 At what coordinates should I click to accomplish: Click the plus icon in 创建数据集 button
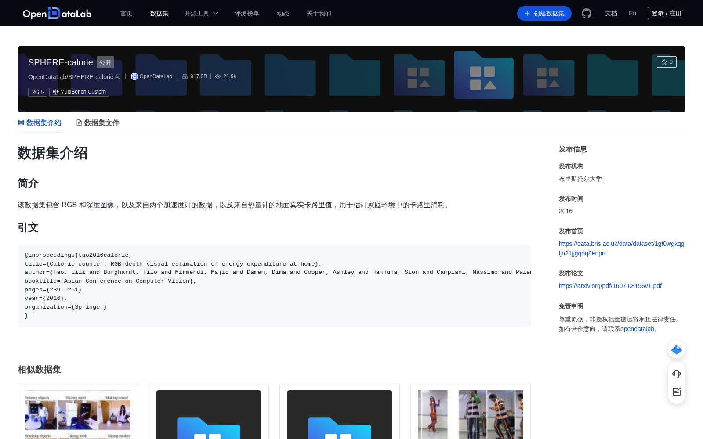(x=527, y=13)
